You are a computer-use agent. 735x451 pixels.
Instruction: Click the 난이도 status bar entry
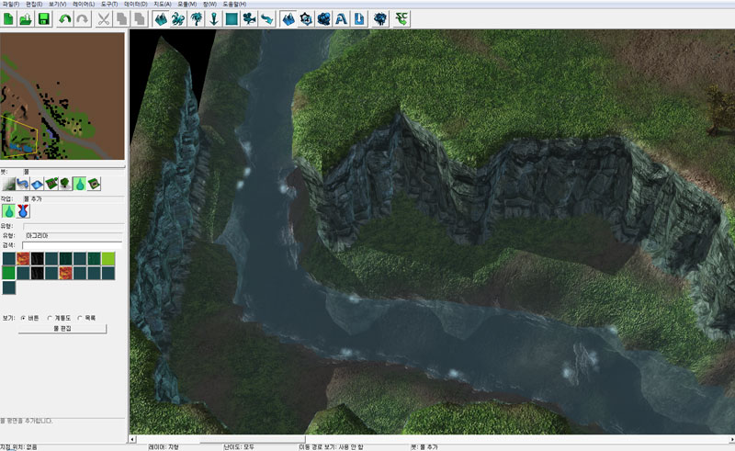click(239, 447)
